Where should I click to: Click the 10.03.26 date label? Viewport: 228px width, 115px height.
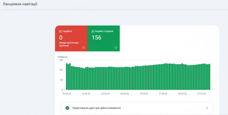click(86, 94)
